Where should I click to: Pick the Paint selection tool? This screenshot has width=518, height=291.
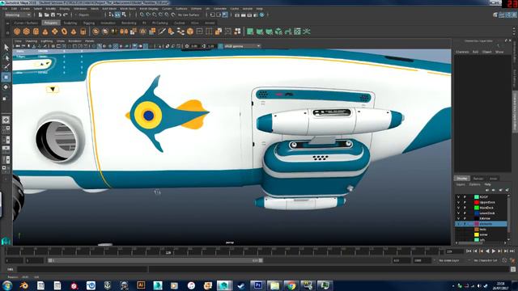pyautogui.click(x=6, y=67)
